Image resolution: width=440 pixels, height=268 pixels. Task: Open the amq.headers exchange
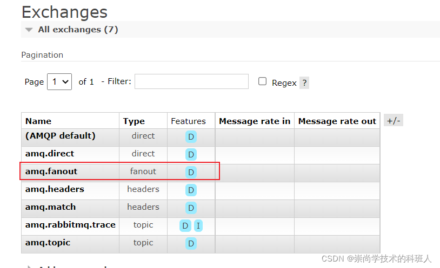click(x=55, y=189)
